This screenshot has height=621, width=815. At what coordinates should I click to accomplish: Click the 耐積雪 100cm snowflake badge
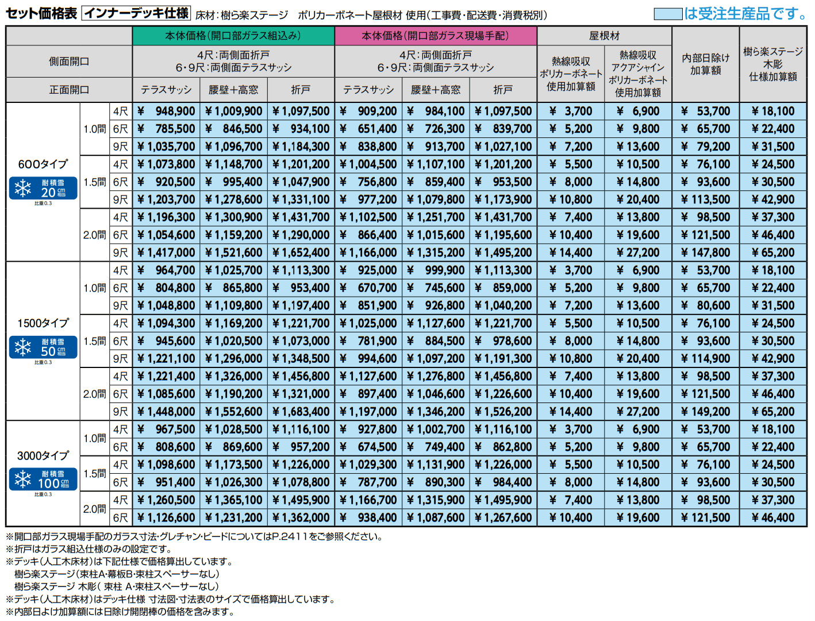(x=43, y=480)
